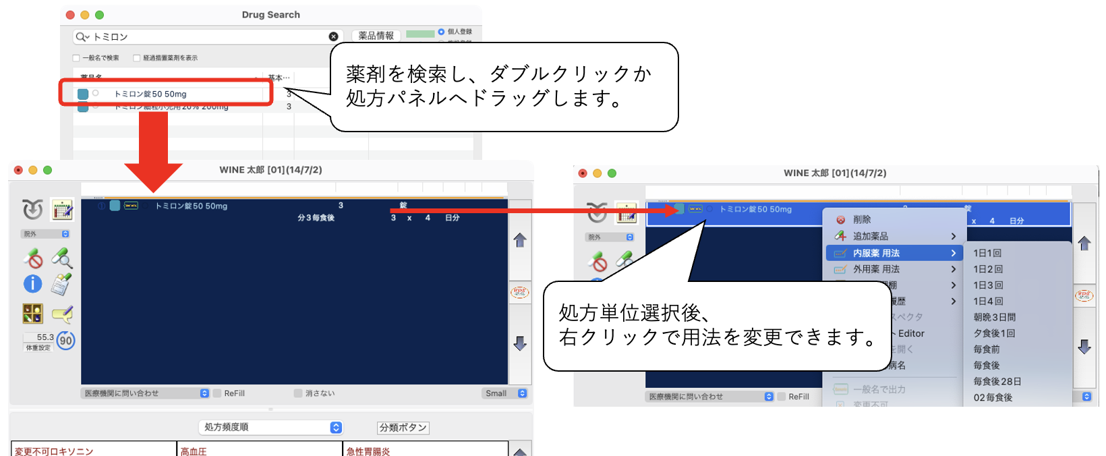Click the calendar icon in the context-menu WINE window

pos(627,213)
